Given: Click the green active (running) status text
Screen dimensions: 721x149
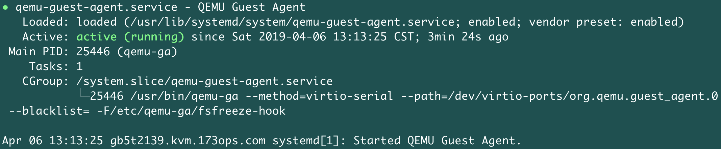Looking at the screenshot, I should click(130, 37).
